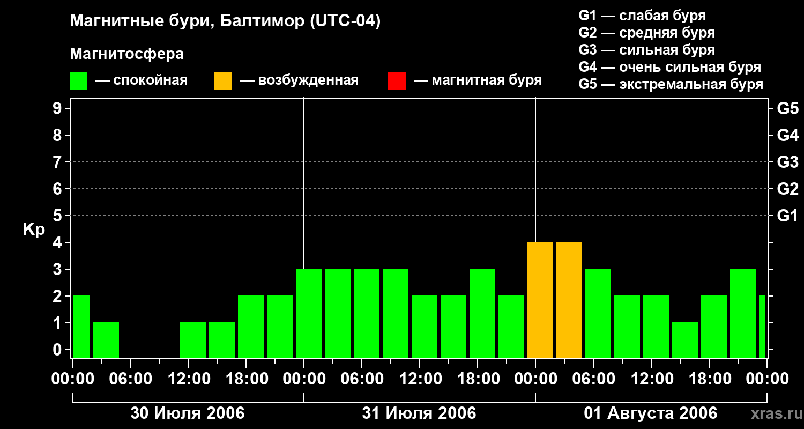Click the narrow green bar at the chart's right edge
804x429 pixels.
762,327
